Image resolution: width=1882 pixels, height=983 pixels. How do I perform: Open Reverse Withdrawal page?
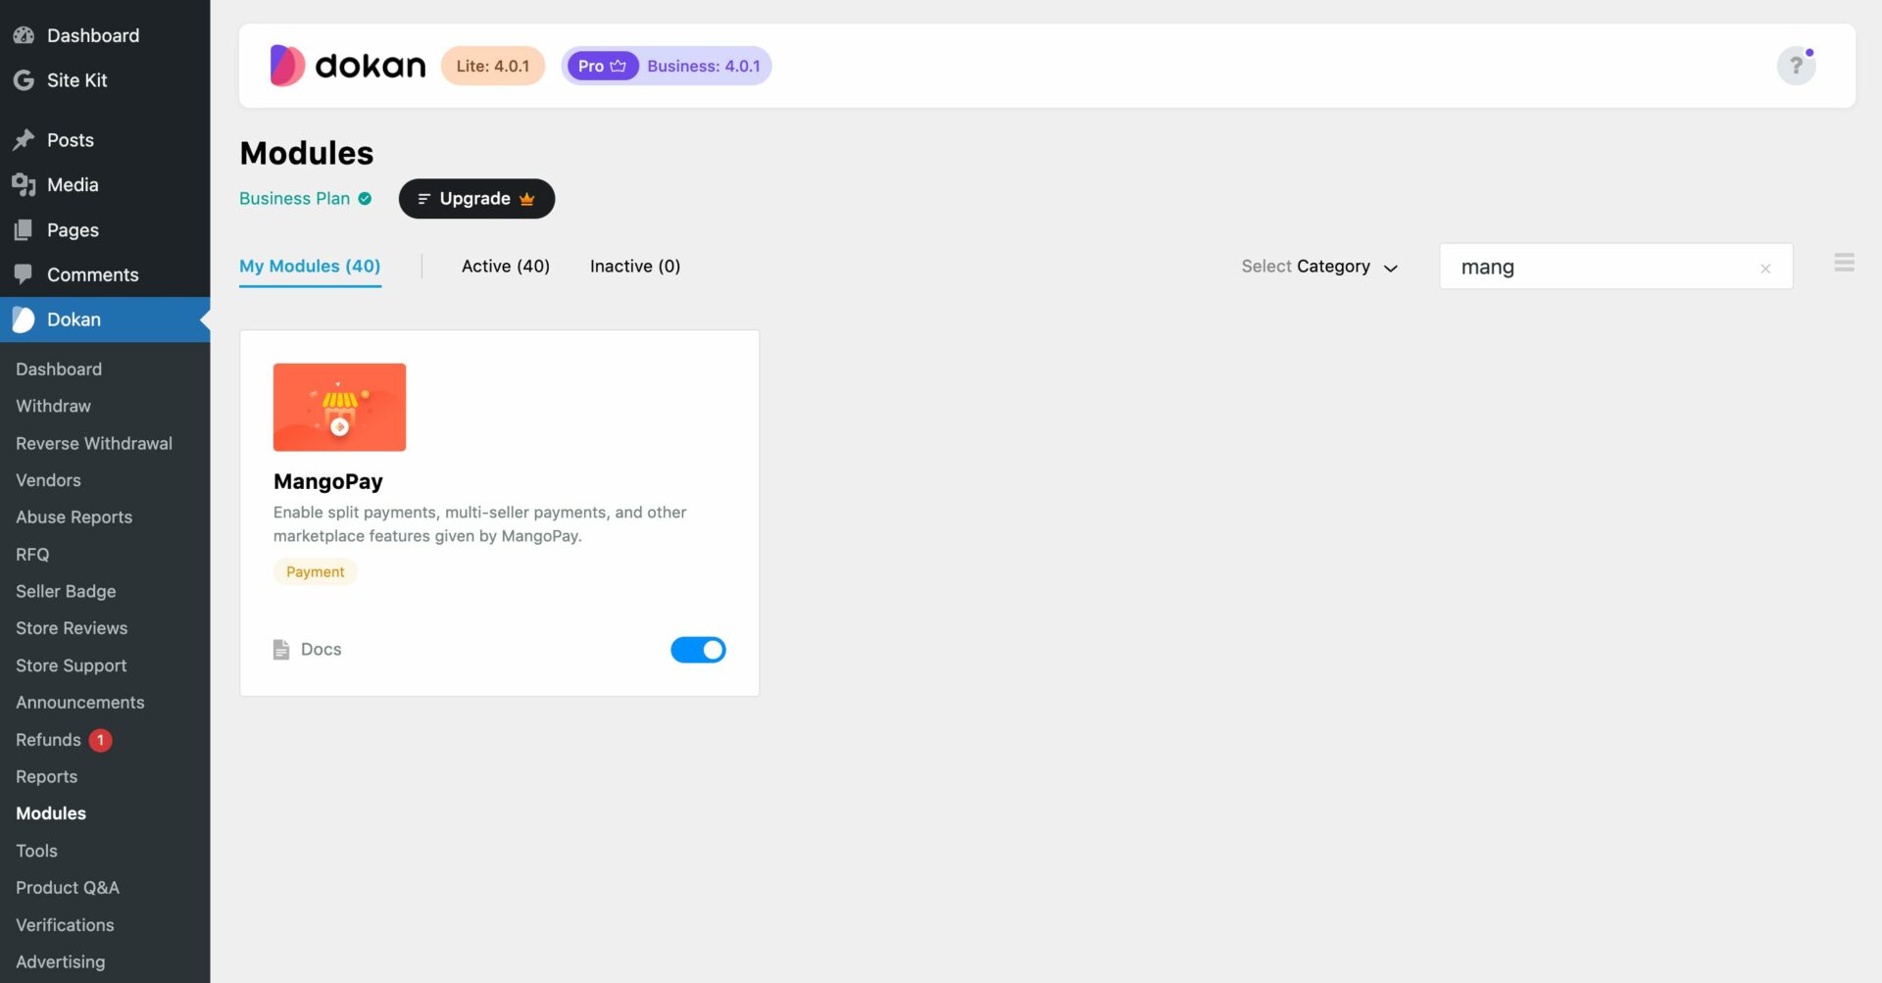point(94,444)
